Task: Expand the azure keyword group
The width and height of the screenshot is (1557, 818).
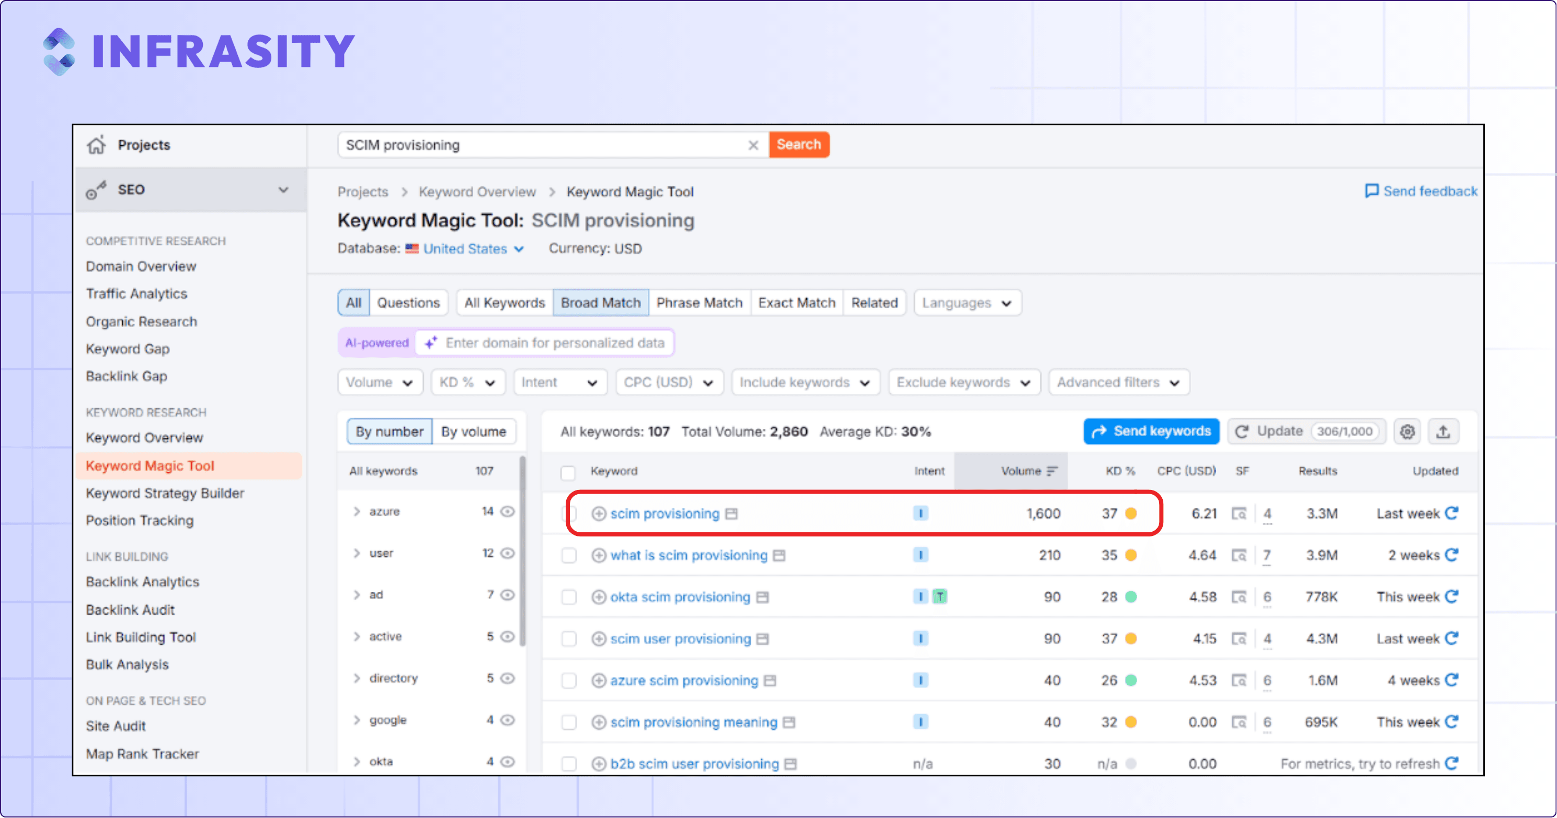Action: point(357,511)
